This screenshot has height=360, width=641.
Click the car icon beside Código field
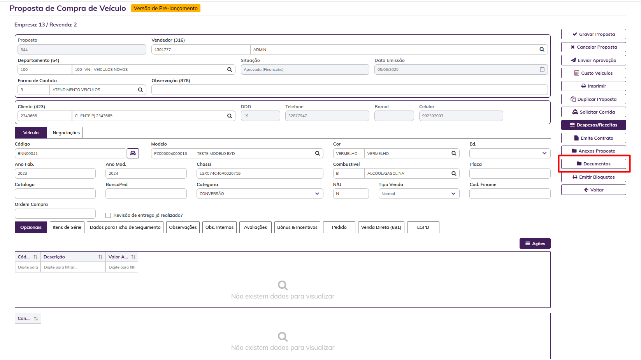(133, 153)
